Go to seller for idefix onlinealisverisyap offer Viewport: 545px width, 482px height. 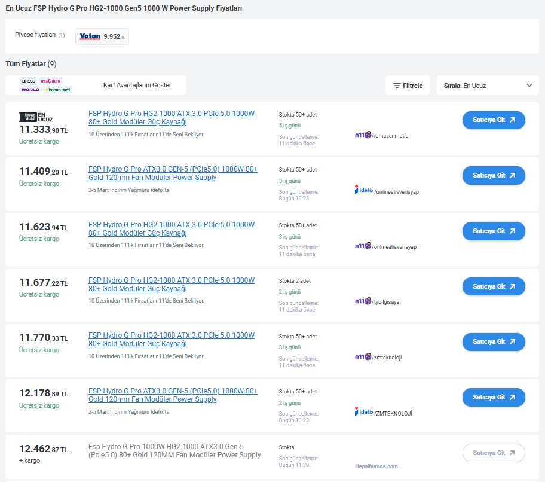click(x=494, y=176)
